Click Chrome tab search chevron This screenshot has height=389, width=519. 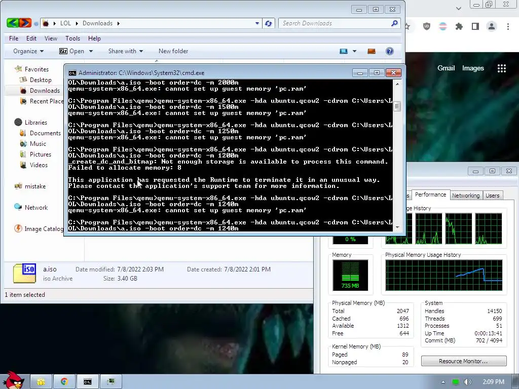click(x=458, y=8)
